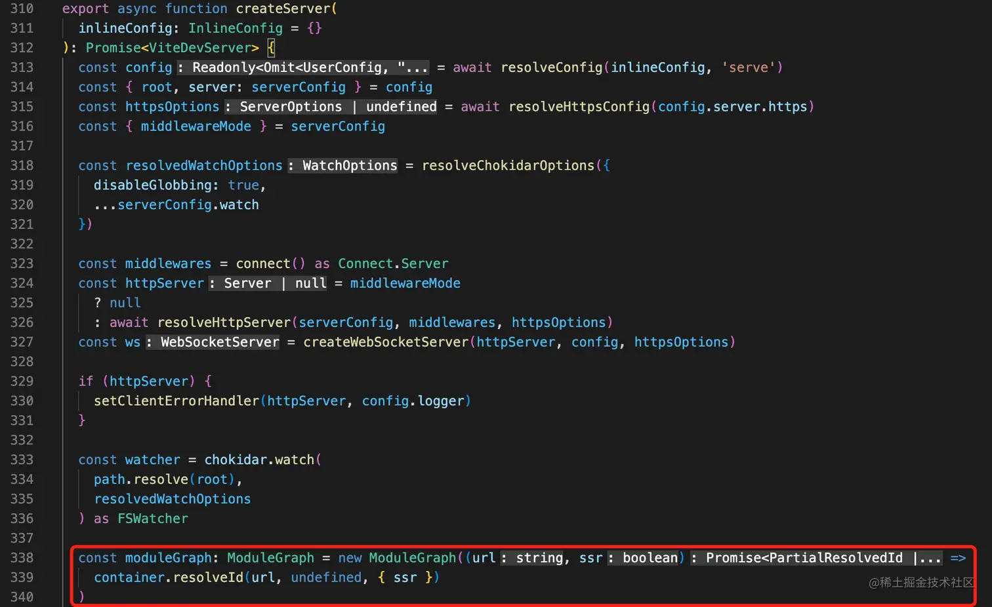Click Connect.Server type on line 323

[x=393, y=264]
